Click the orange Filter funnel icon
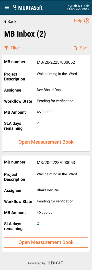The height and width of the screenshot is (270, 92). tap(6, 48)
